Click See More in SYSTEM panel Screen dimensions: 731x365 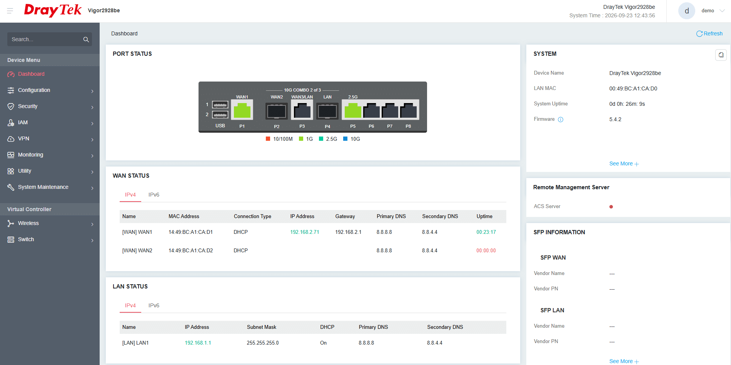pos(624,164)
